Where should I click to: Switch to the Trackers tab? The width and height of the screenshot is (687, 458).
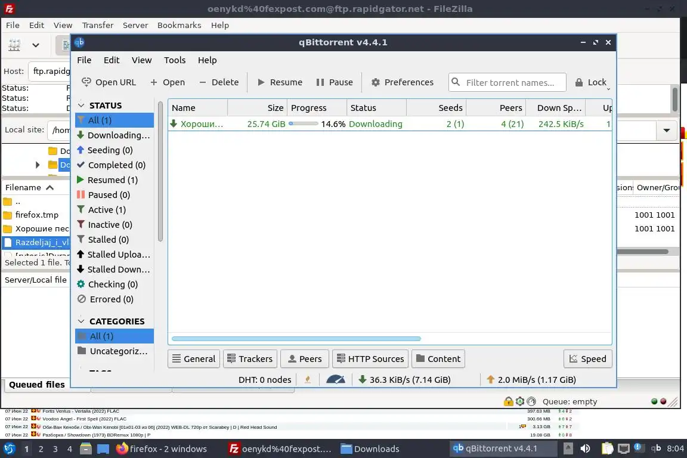tap(250, 358)
